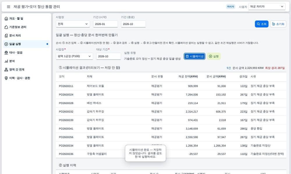Click the 처리자 role badge
This screenshot has width=291, height=174.
pos(230,7)
